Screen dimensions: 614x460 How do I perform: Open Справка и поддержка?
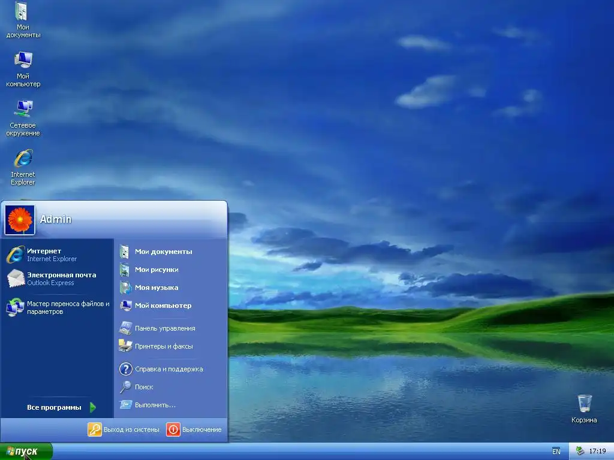coord(171,369)
